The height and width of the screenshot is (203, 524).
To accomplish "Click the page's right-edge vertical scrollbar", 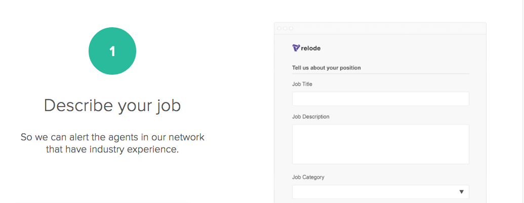I will (x=522, y=101).
